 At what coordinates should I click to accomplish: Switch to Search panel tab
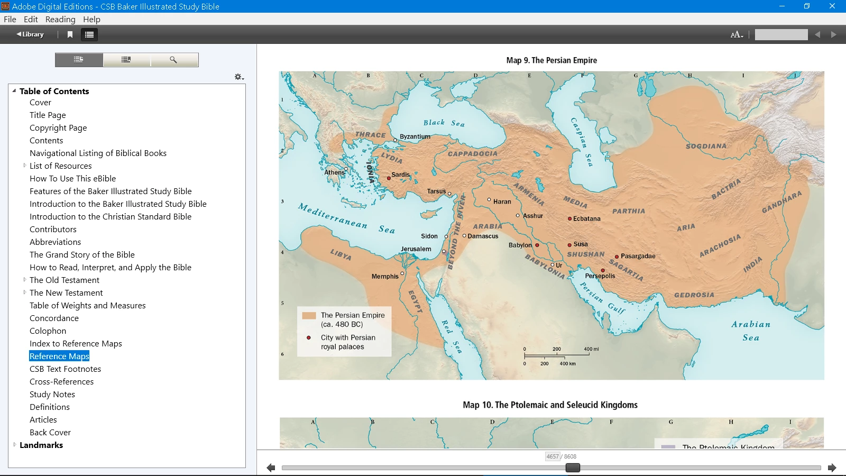[174, 60]
